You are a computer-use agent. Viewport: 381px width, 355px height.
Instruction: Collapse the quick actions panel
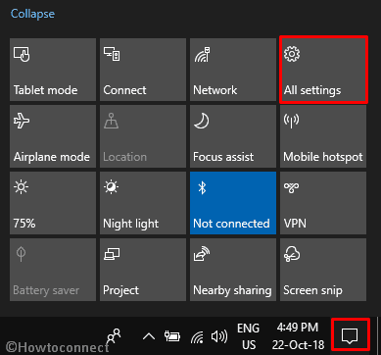32,14
